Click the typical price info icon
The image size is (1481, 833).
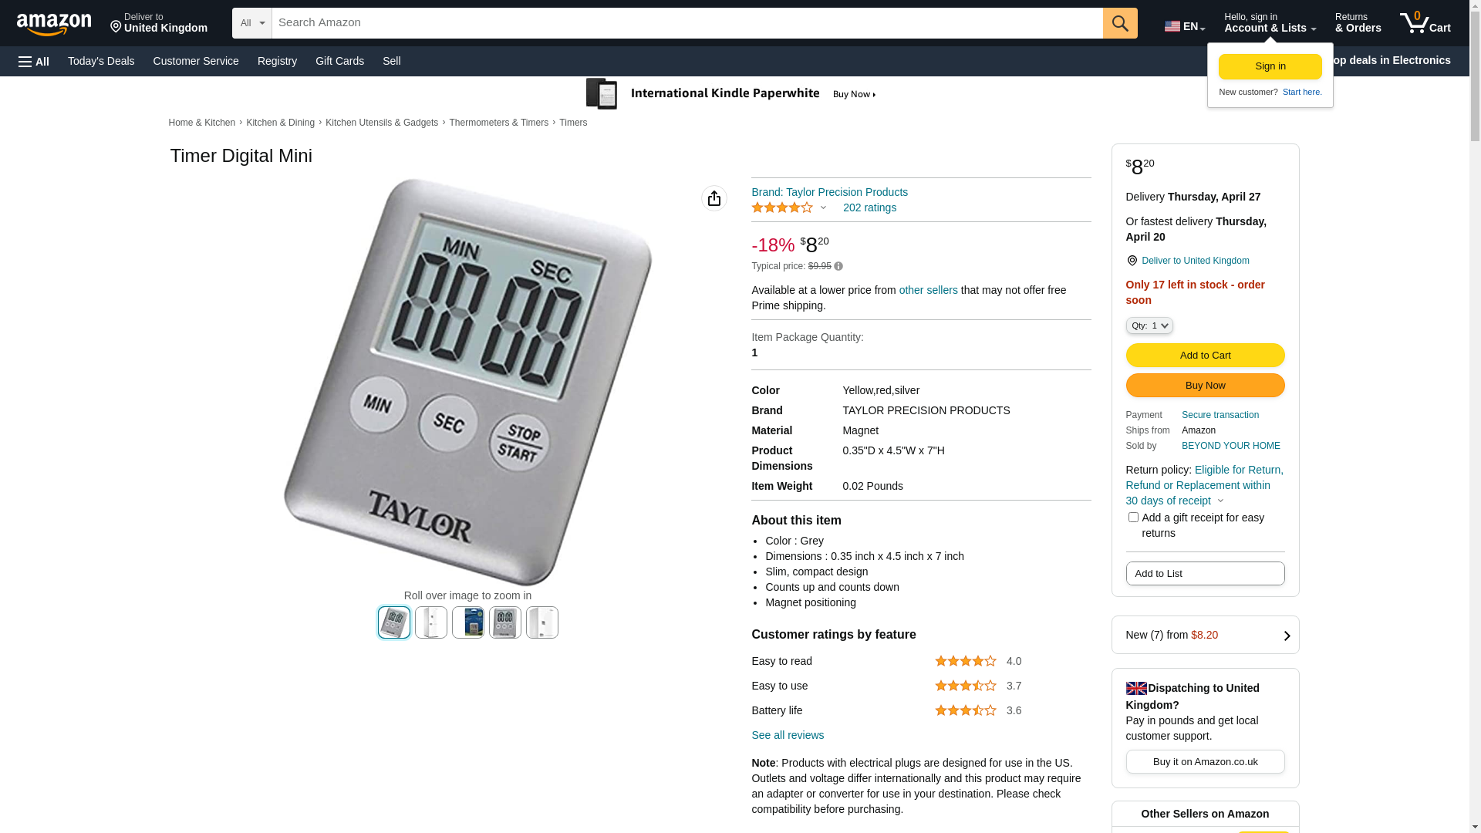point(838,267)
